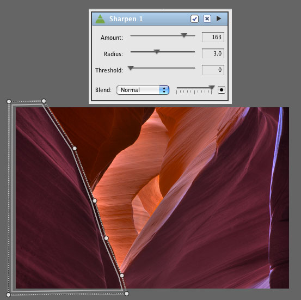Click the Radius value field showing 3.0
301x300 pixels.
click(213, 53)
